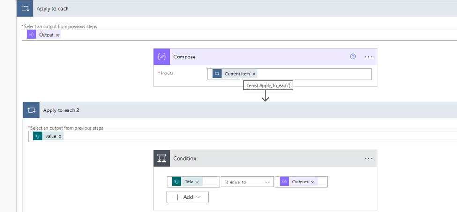The width and height of the screenshot is (457, 212).
Task: Click the Add condition row button
Action: tap(187, 197)
